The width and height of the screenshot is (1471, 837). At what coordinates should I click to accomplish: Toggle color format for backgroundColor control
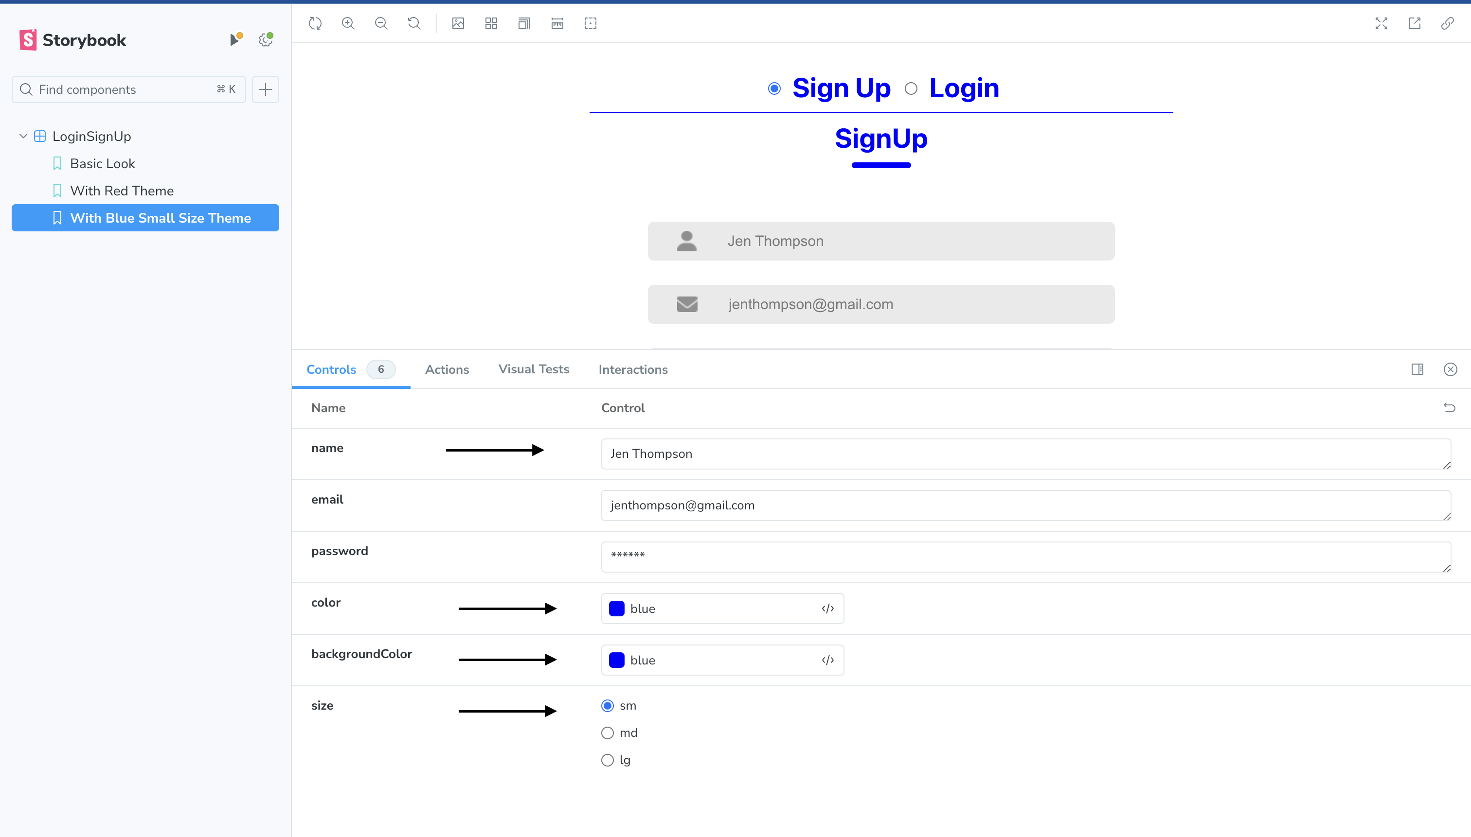coord(827,660)
